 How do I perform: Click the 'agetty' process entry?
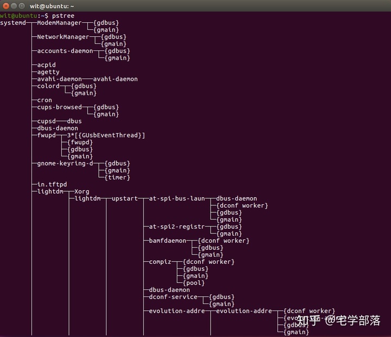[48, 72]
